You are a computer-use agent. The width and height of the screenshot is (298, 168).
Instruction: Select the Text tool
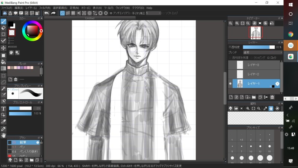[x=3, y=109]
